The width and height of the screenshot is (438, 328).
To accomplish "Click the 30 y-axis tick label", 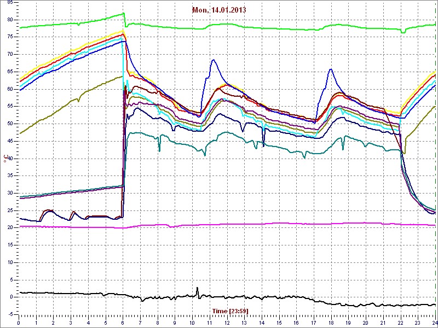I will pyautogui.click(x=9, y=193).
